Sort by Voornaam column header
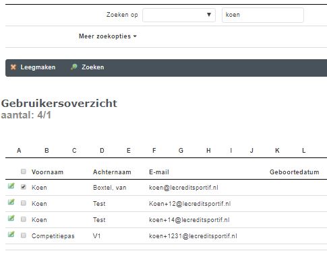Image resolution: width=327 pixels, height=255 pixels. (47, 172)
